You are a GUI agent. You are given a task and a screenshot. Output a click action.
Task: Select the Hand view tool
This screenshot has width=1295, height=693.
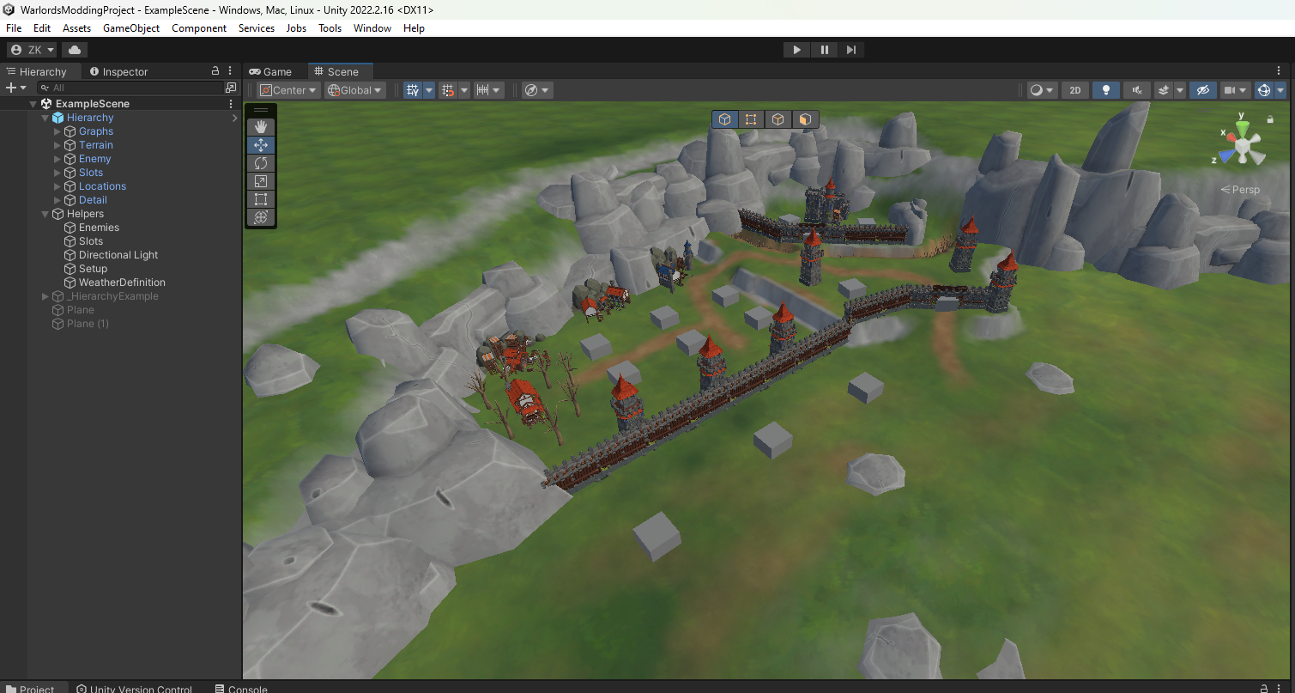pyautogui.click(x=261, y=127)
